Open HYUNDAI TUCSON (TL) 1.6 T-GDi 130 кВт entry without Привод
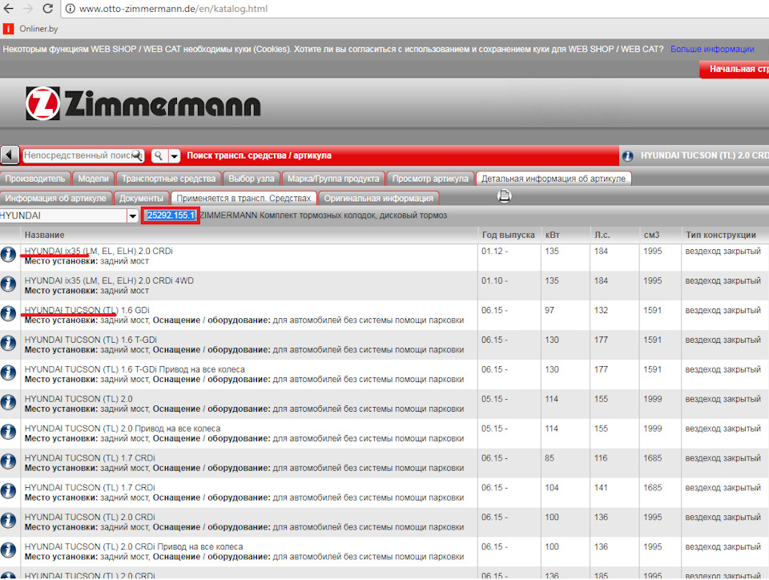 [x=91, y=340]
